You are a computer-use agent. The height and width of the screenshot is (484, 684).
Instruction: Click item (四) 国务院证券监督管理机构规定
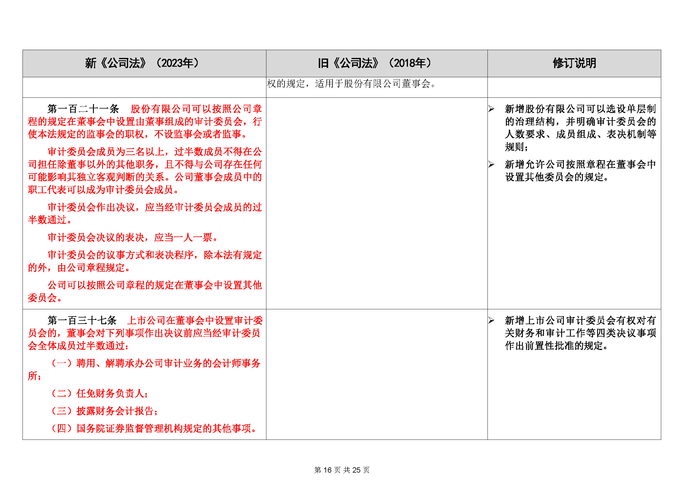tap(153, 429)
